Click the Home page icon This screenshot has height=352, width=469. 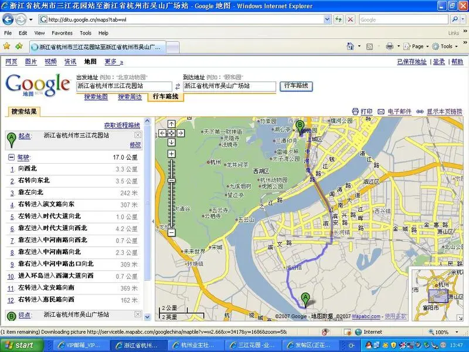[x=350, y=46]
